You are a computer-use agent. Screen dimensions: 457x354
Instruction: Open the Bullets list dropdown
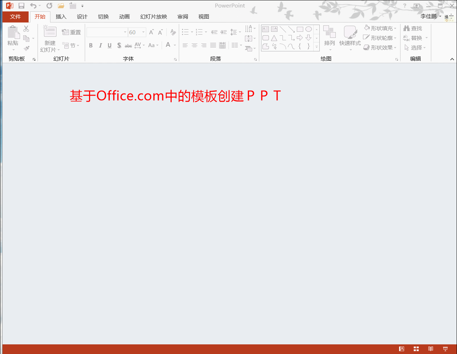[x=192, y=32]
